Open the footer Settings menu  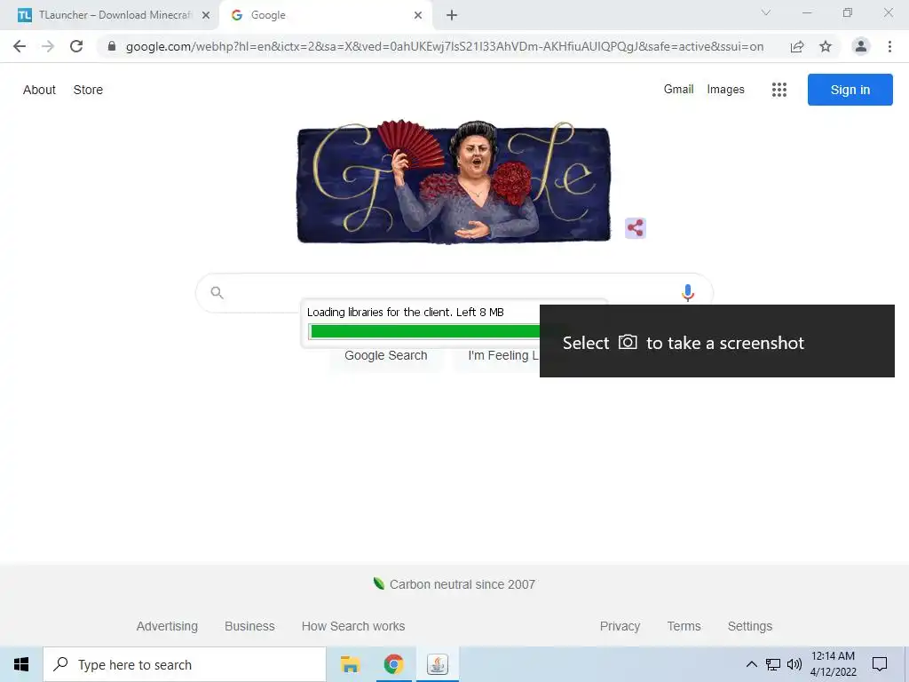(749, 626)
